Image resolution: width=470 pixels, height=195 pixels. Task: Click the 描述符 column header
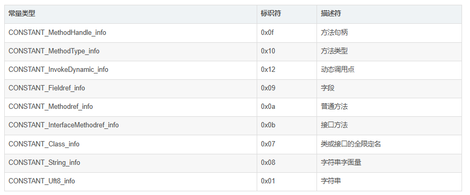(x=389, y=14)
